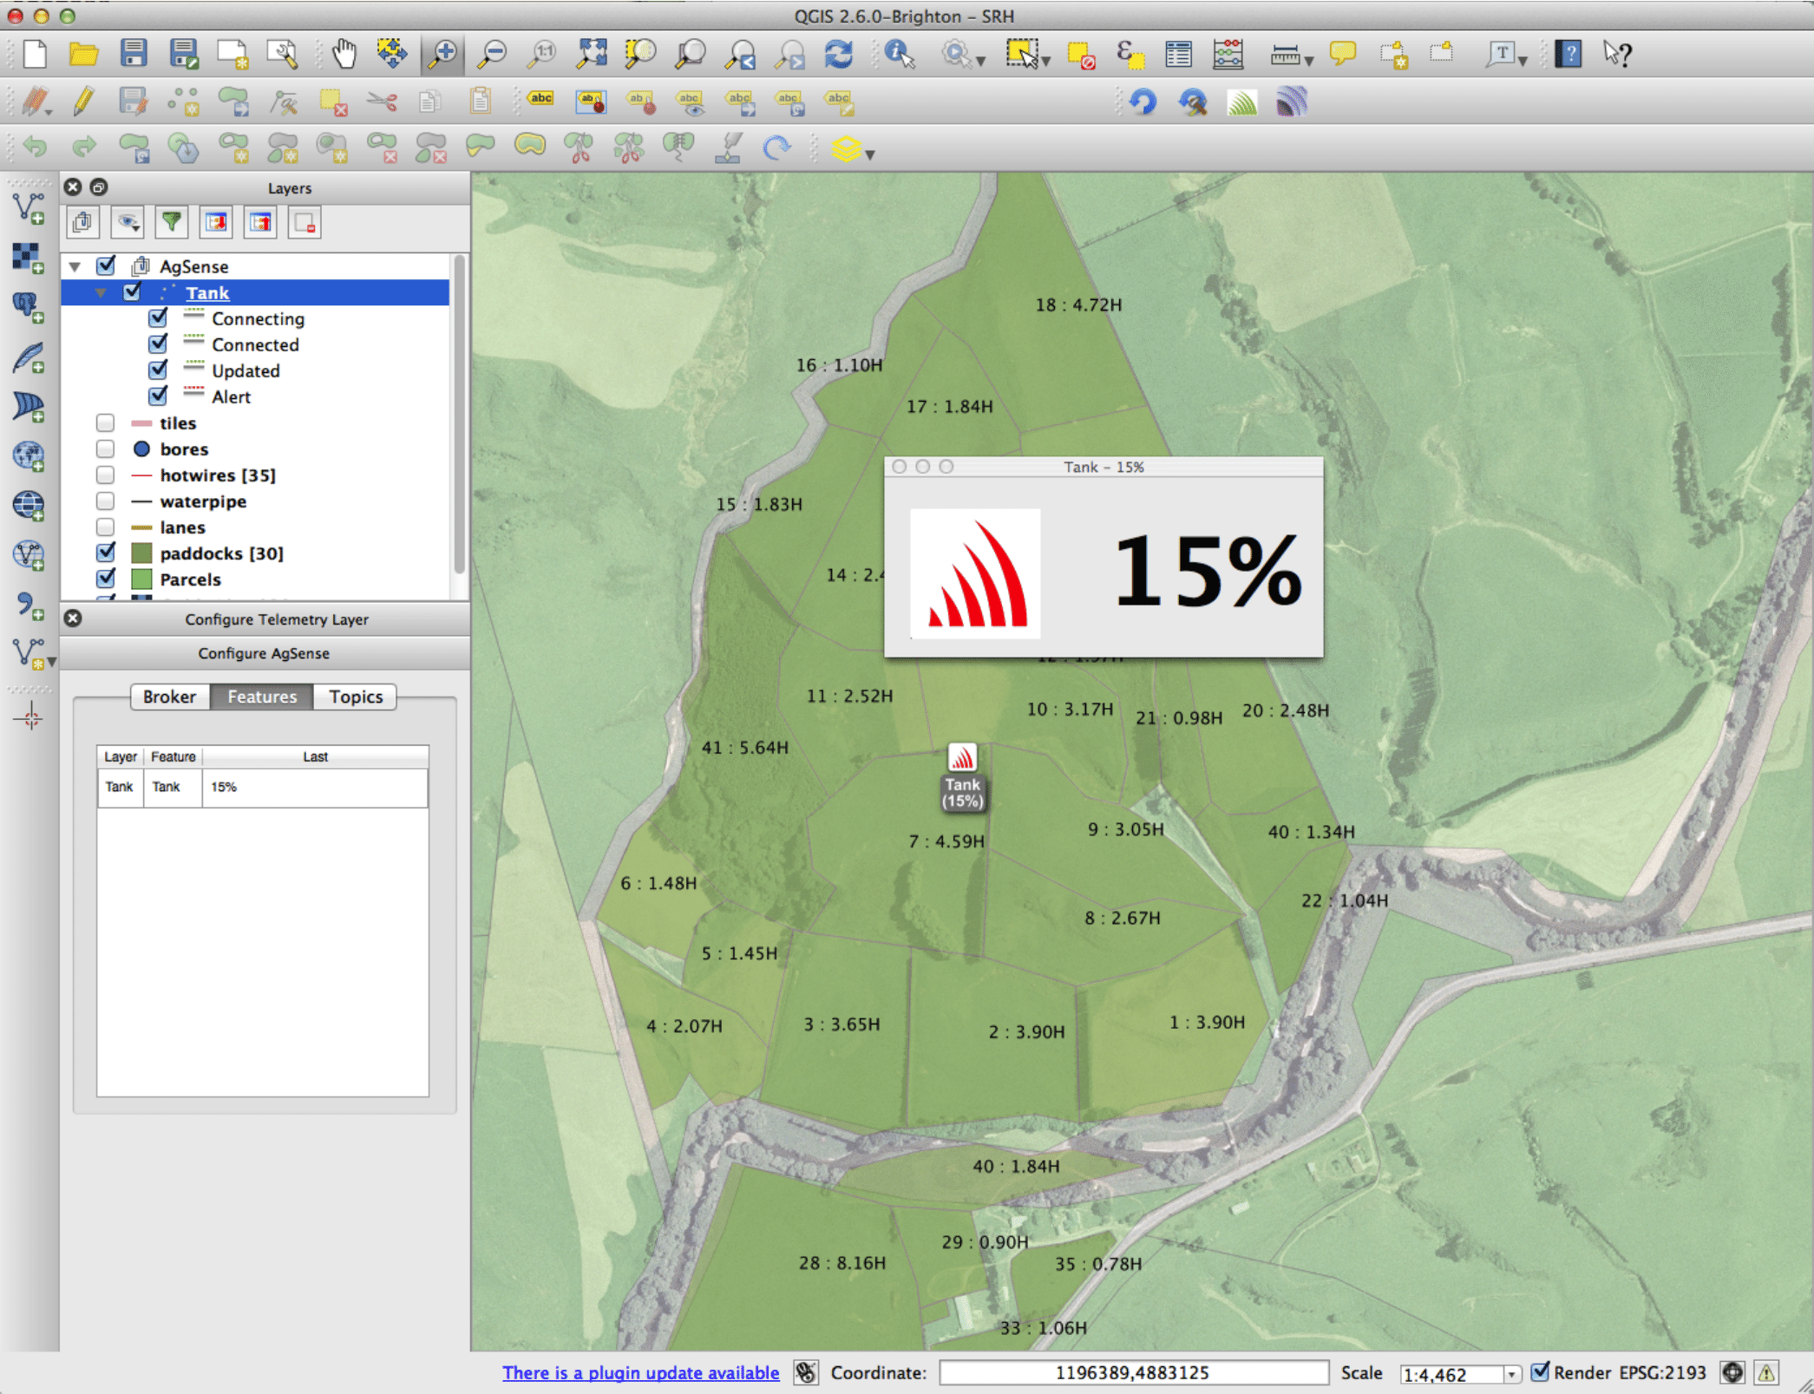Close the Layers panel
This screenshot has width=1814, height=1394.
tap(73, 187)
